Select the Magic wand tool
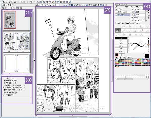 coord(130,26)
